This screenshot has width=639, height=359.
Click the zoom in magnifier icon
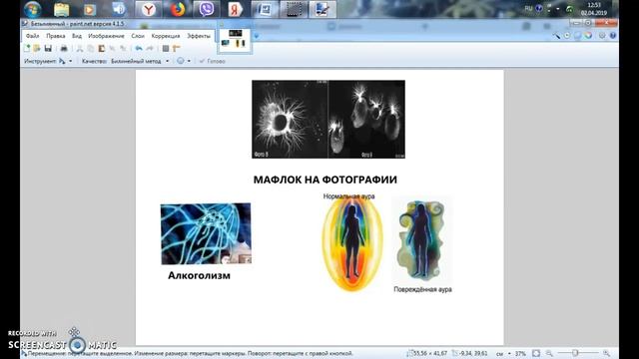[x=606, y=353]
